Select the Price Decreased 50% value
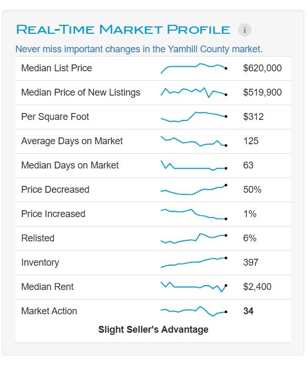This screenshot has height=366, width=308. [252, 190]
